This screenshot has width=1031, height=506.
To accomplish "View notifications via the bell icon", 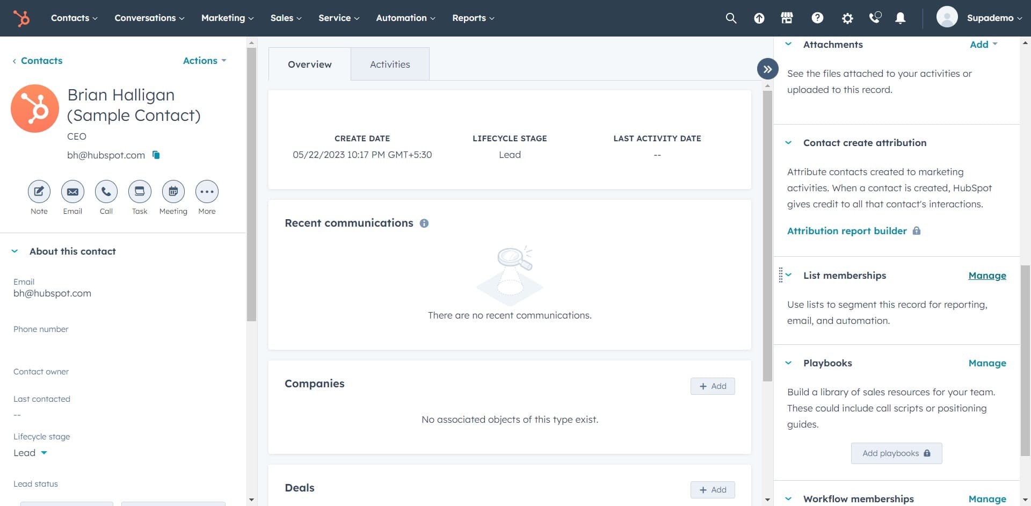I will coord(900,18).
